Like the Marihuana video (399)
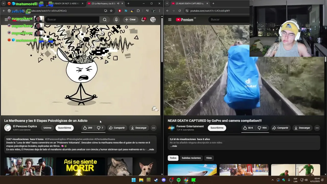This screenshot has height=184, width=327. (88, 128)
